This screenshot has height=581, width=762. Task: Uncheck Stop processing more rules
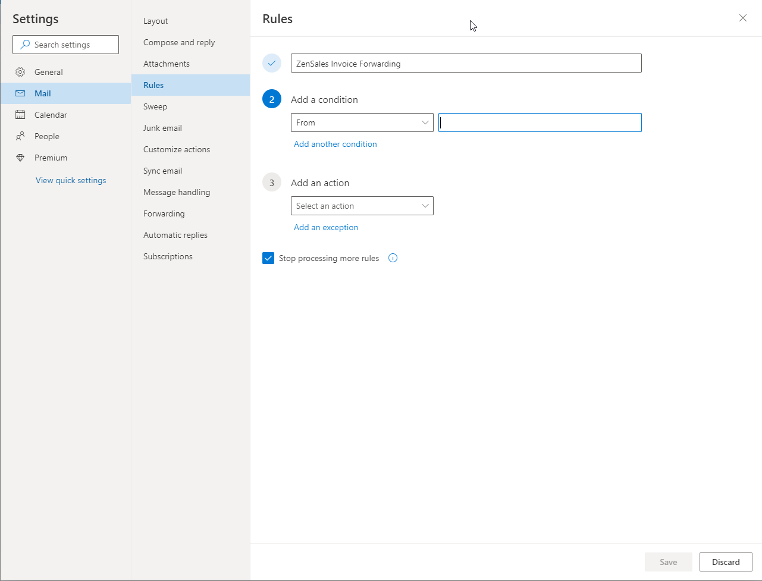pos(268,258)
